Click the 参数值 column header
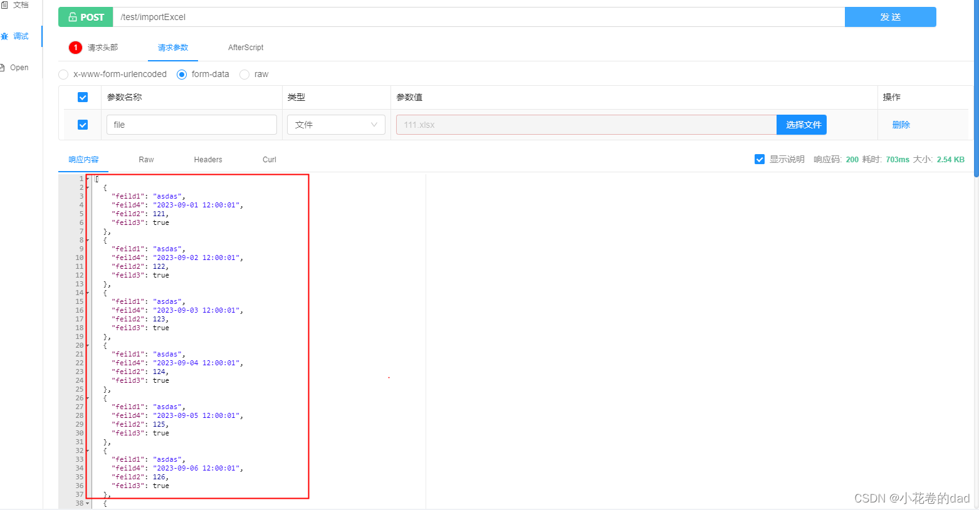The width and height of the screenshot is (979, 510). (x=409, y=97)
